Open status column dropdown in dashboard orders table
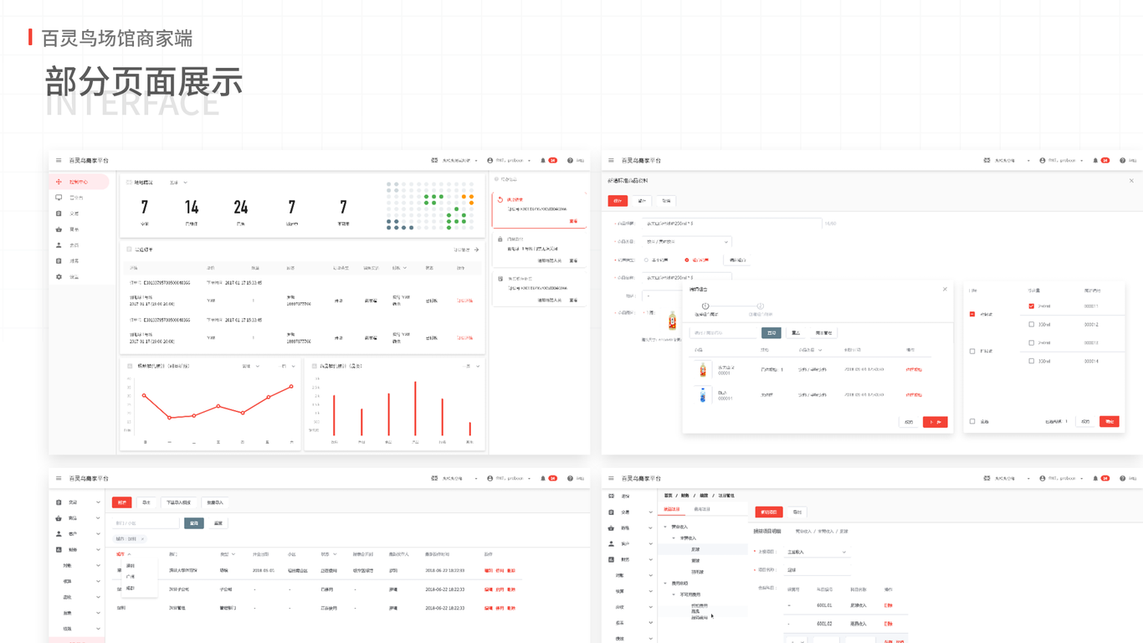The image size is (1143, 643). (x=401, y=268)
